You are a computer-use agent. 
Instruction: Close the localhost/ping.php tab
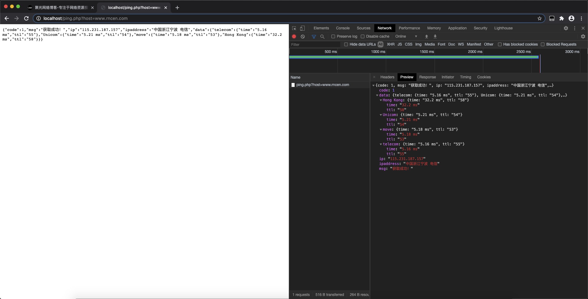coord(166,8)
